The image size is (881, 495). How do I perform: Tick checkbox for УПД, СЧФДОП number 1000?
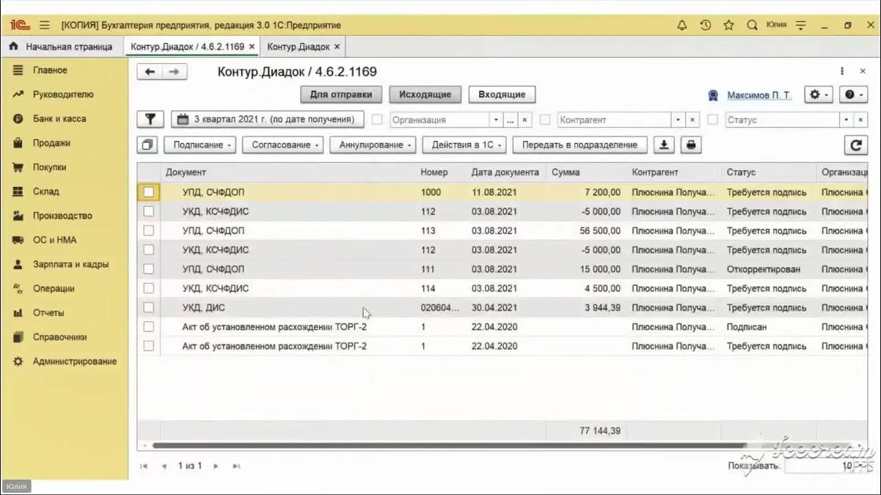click(149, 192)
